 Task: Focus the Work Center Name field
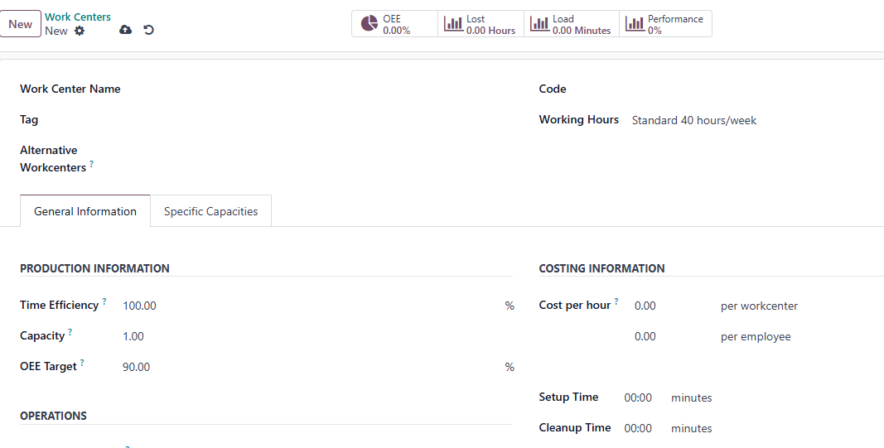coord(317,89)
